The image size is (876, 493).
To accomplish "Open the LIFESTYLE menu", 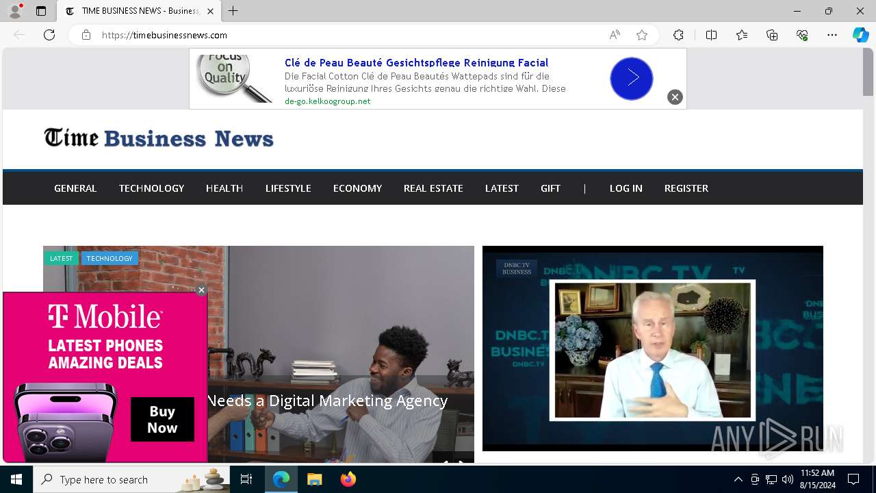I will (288, 188).
